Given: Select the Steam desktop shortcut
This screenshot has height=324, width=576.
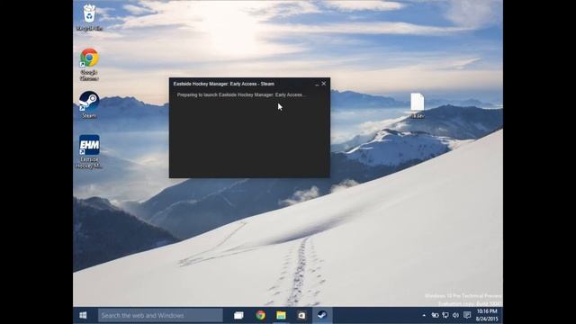Looking at the screenshot, I should click(x=89, y=104).
